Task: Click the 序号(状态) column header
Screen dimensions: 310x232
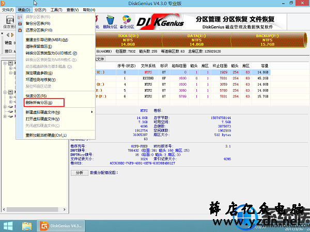Action: tap(127, 66)
